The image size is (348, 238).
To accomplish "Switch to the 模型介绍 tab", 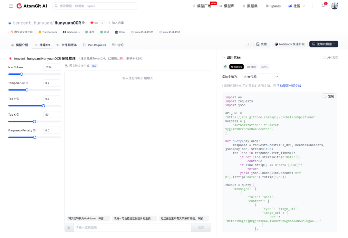I will (x=20, y=45).
